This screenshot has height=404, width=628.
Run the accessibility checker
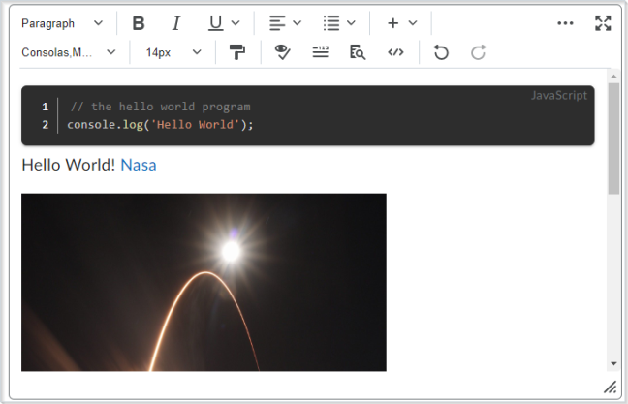pyautogui.click(x=283, y=52)
